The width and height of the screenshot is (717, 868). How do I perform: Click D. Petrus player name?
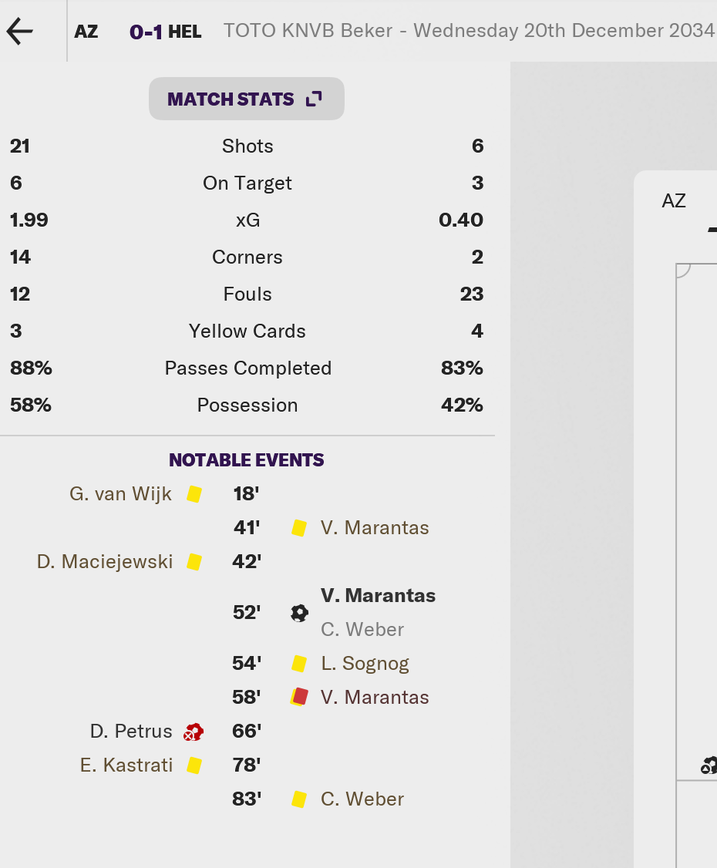(x=131, y=732)
